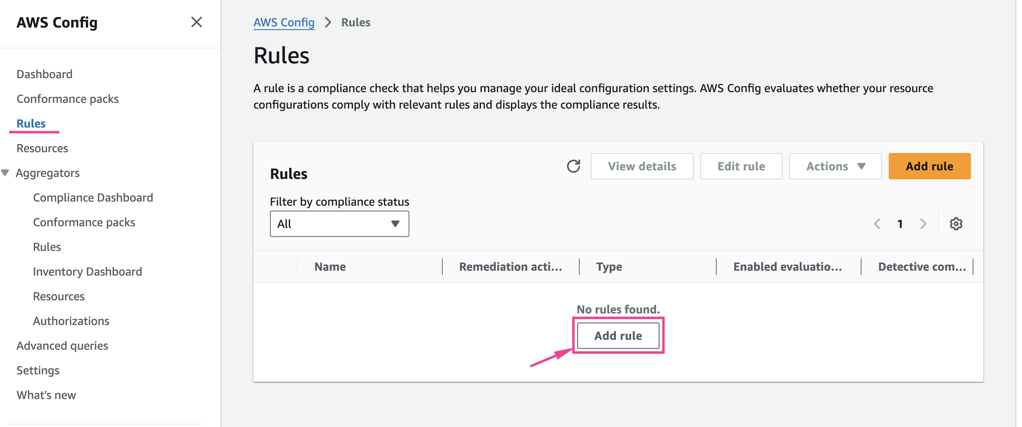The image size is (1022, 427).
Task: Collapse the Aggregators section
Action: tap(5, 173)
